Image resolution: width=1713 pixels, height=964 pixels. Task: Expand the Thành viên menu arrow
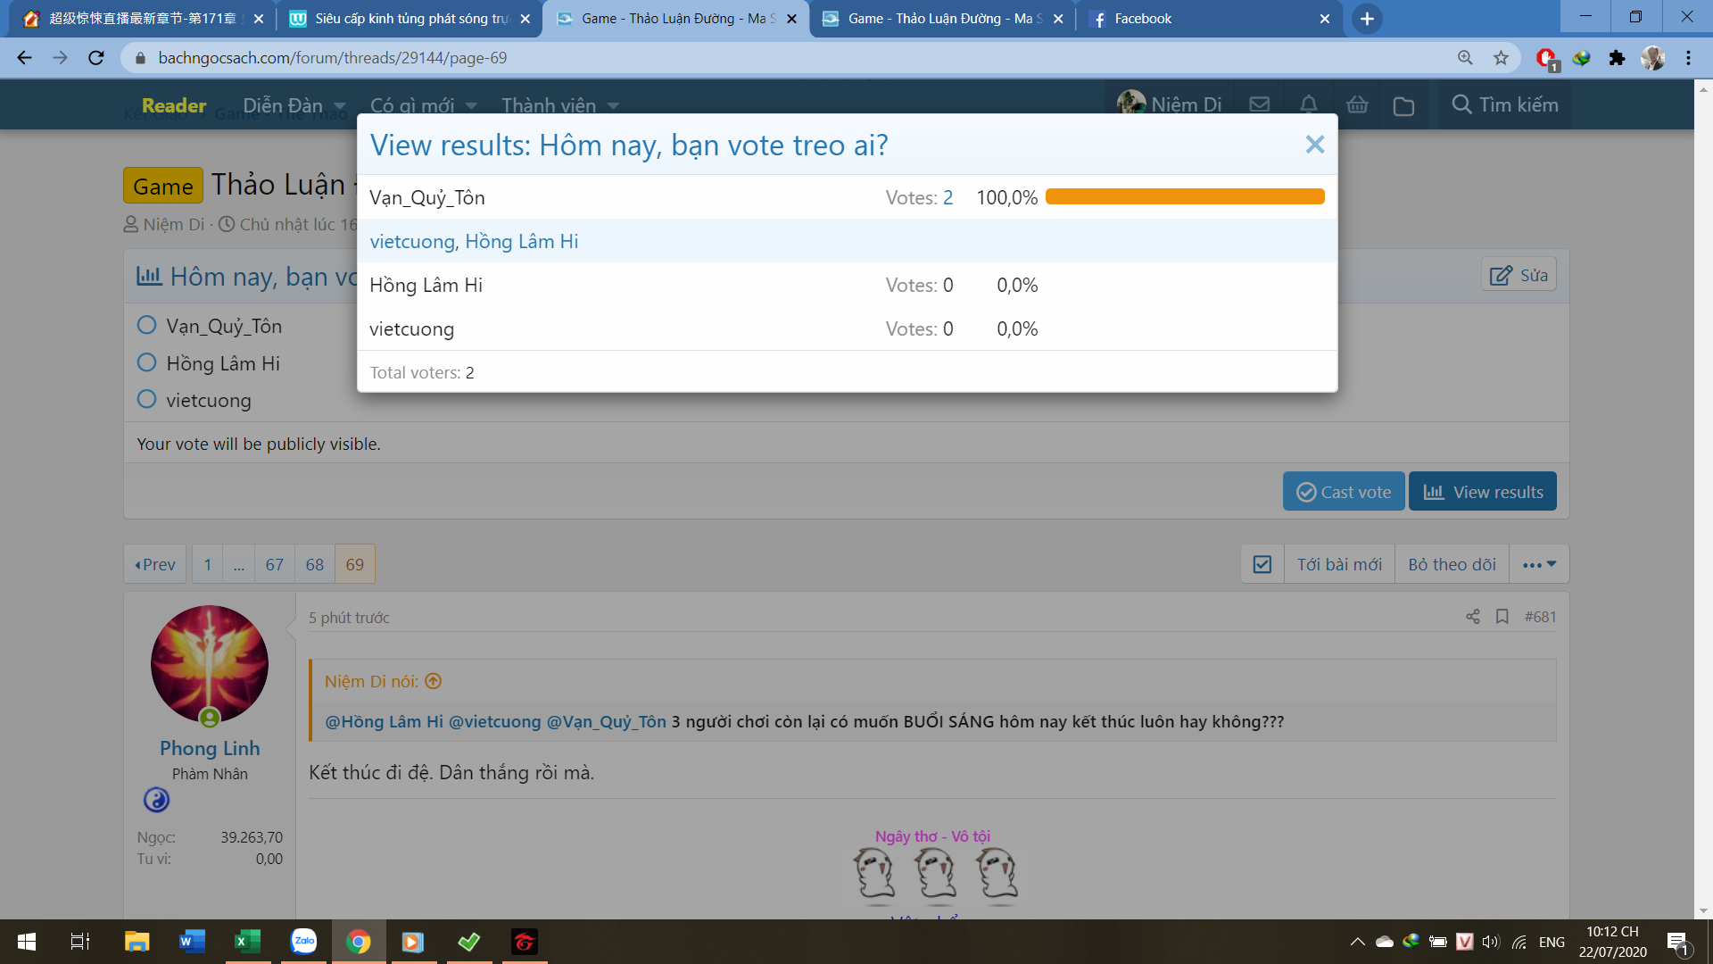pos(614,106)
